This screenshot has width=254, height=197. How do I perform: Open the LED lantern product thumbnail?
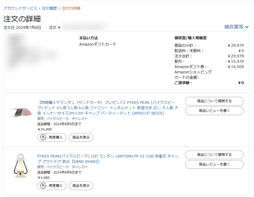click(21, 166)
